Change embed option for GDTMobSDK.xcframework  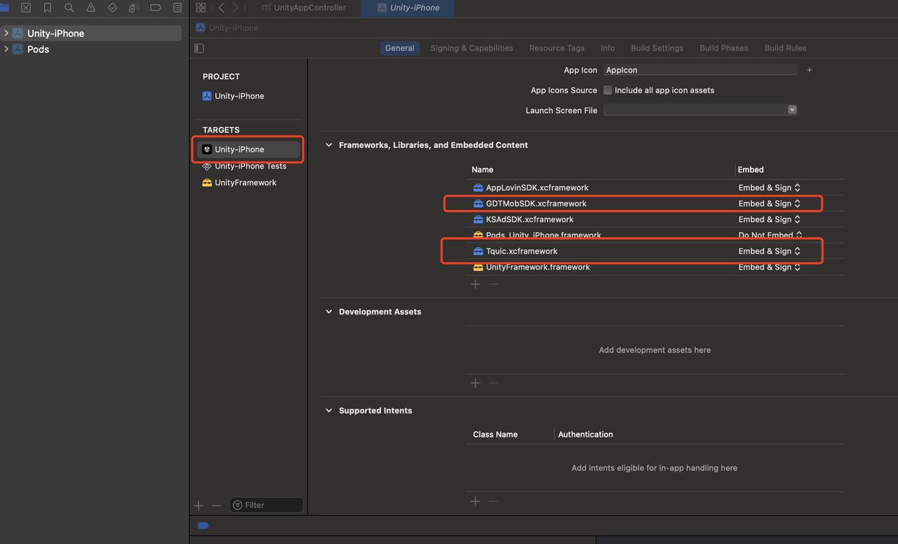(x=769, y=204)
